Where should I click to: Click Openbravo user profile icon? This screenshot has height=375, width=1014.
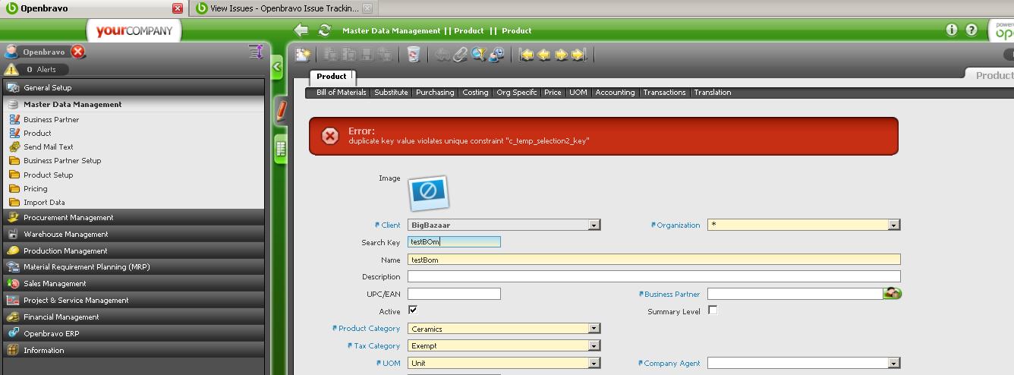11,52
